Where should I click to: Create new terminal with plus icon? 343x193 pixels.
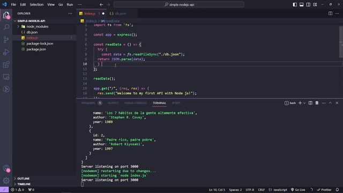pos(300,103)
